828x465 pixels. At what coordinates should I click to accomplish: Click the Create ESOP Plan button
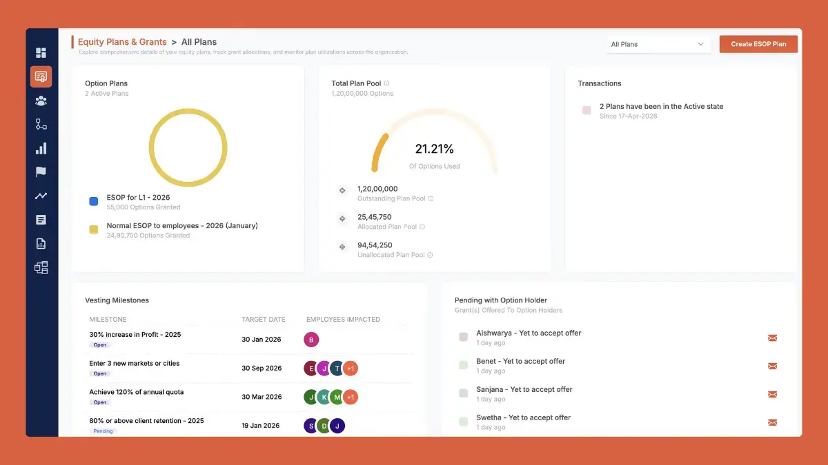(758, 44)
